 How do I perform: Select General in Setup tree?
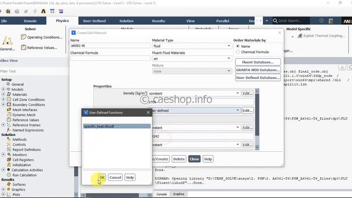18,84
